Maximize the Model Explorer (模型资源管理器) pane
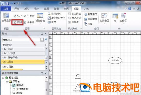This screenshot has height=95, width=141. 42,73
